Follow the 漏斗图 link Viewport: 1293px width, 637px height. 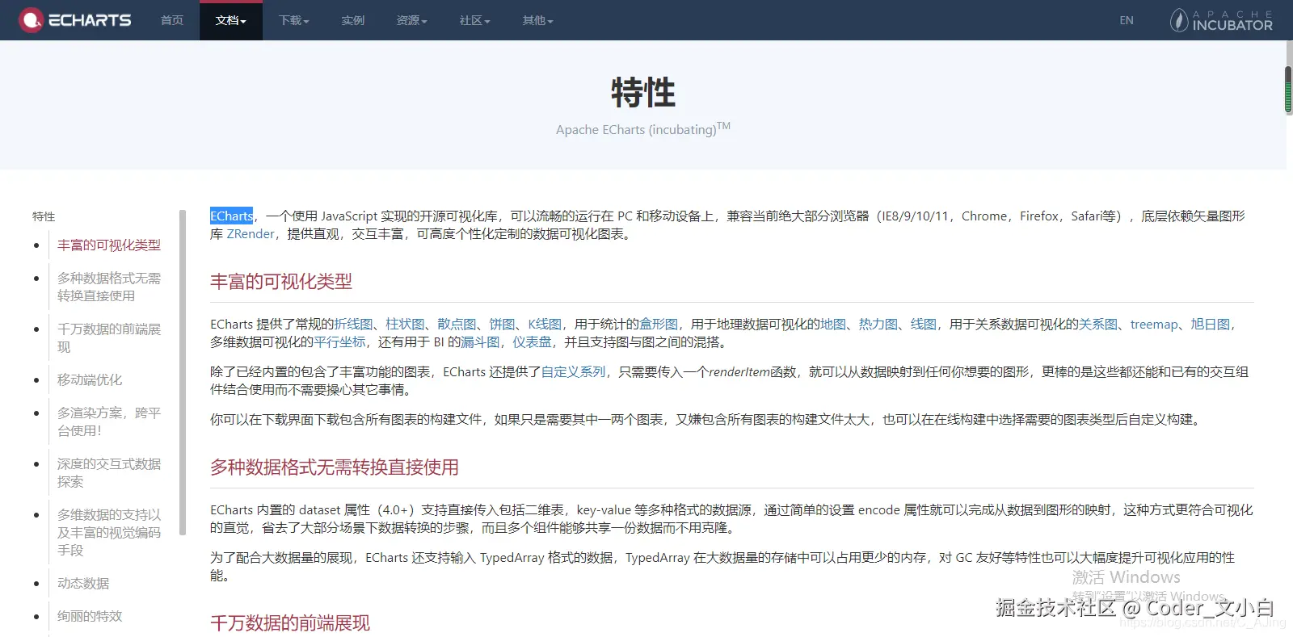point(480,342)
